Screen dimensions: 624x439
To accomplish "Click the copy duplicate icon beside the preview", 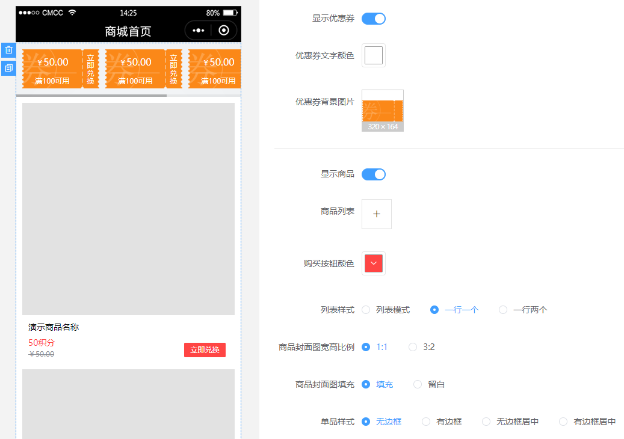I will (x=9, y=68).
